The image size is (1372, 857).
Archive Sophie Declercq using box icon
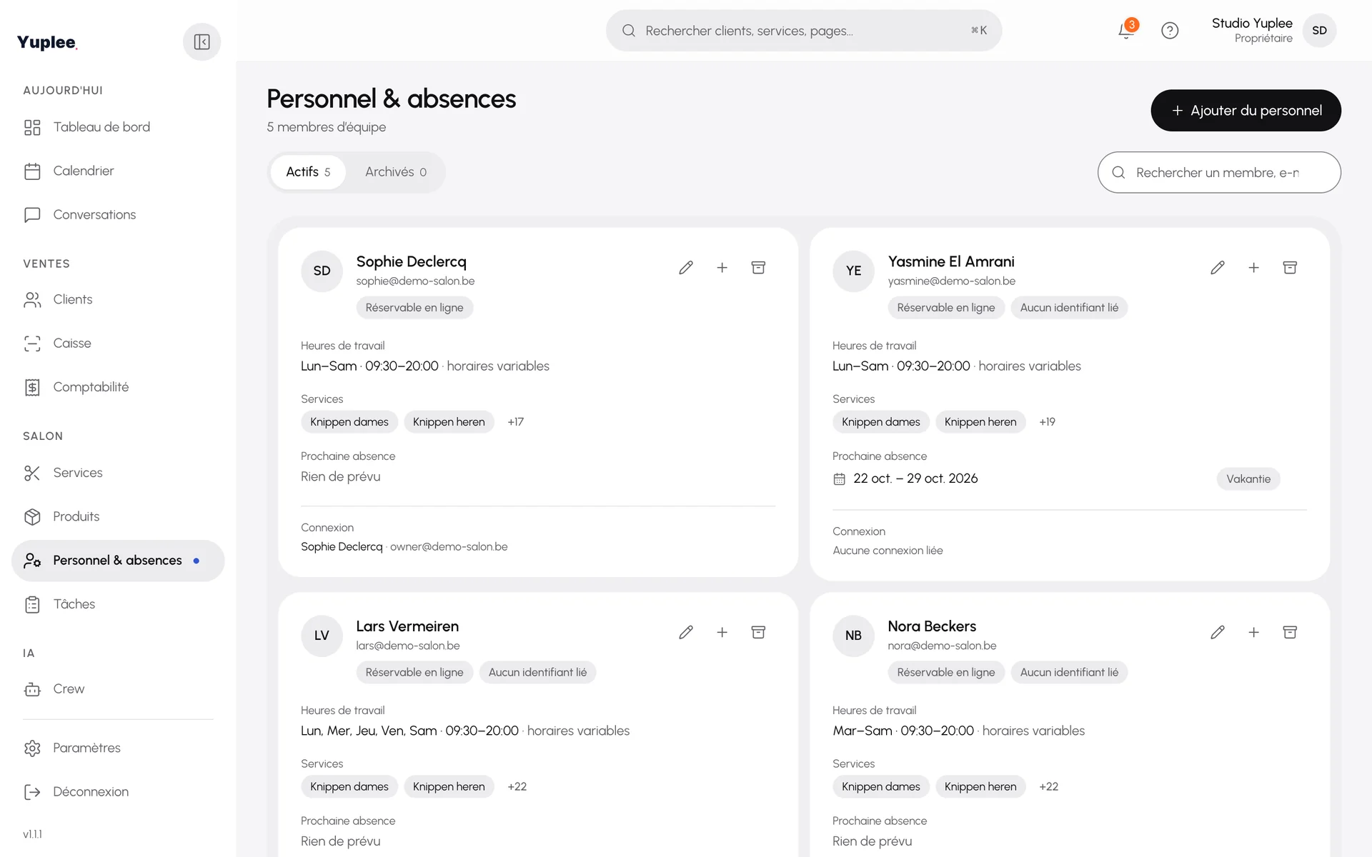tap(758, 268)
